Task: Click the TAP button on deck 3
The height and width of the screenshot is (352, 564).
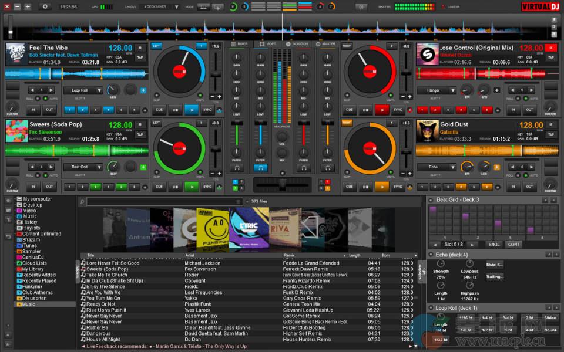Action: (140, 134)
